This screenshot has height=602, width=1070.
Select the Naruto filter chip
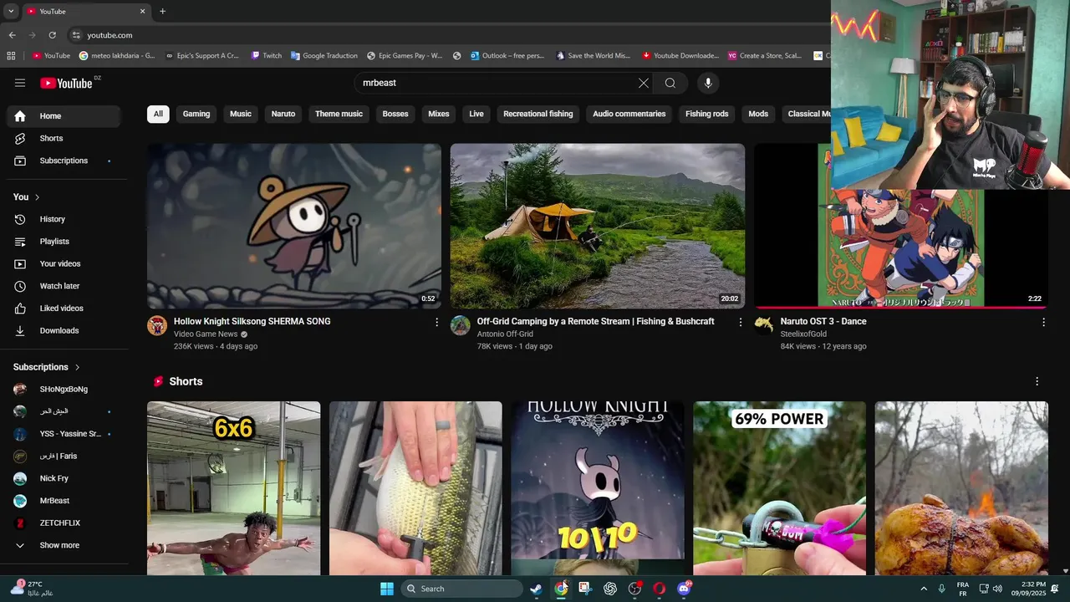click(x=283, y=114)
